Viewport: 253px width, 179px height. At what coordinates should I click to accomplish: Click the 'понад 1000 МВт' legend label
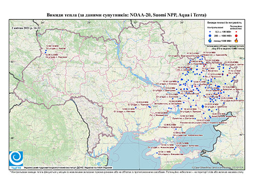222,40
